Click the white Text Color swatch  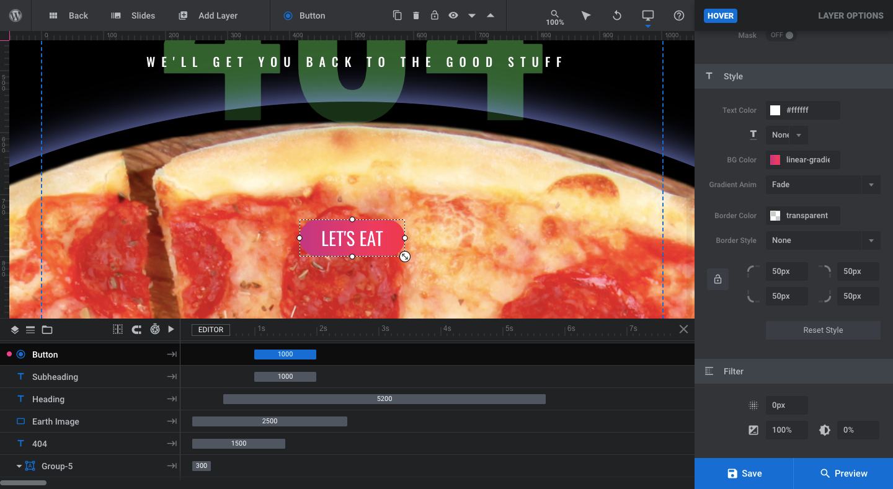tap(775, 110)
